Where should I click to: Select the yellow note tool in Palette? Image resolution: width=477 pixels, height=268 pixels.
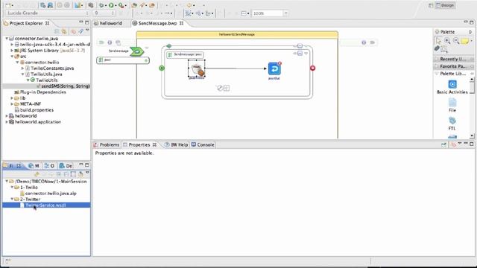click(465, 41)
